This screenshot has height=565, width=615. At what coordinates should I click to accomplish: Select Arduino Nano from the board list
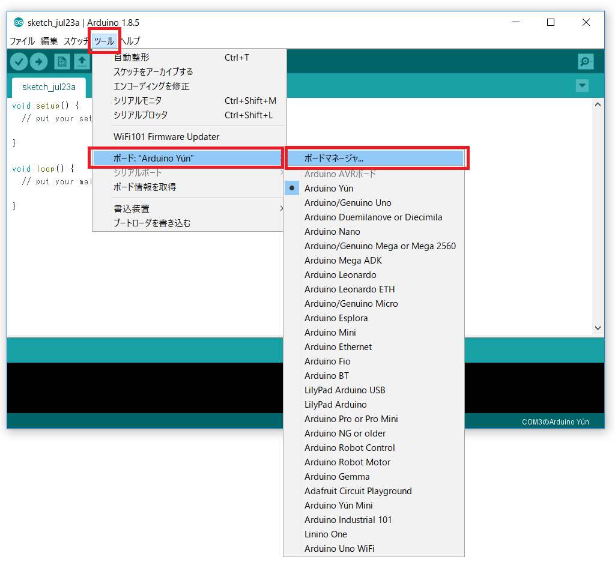coord(332,231)
